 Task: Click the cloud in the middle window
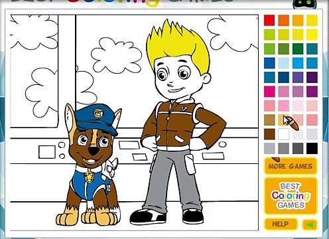click(x=117, y=55)
